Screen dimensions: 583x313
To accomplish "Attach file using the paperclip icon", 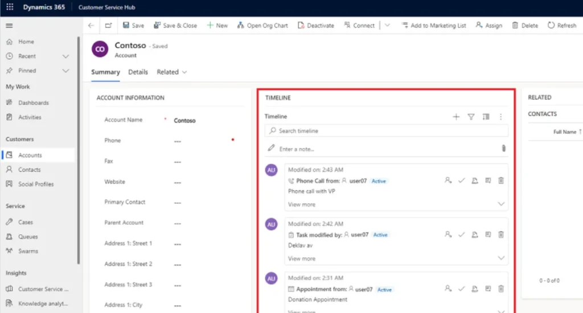I will (503, 149).
